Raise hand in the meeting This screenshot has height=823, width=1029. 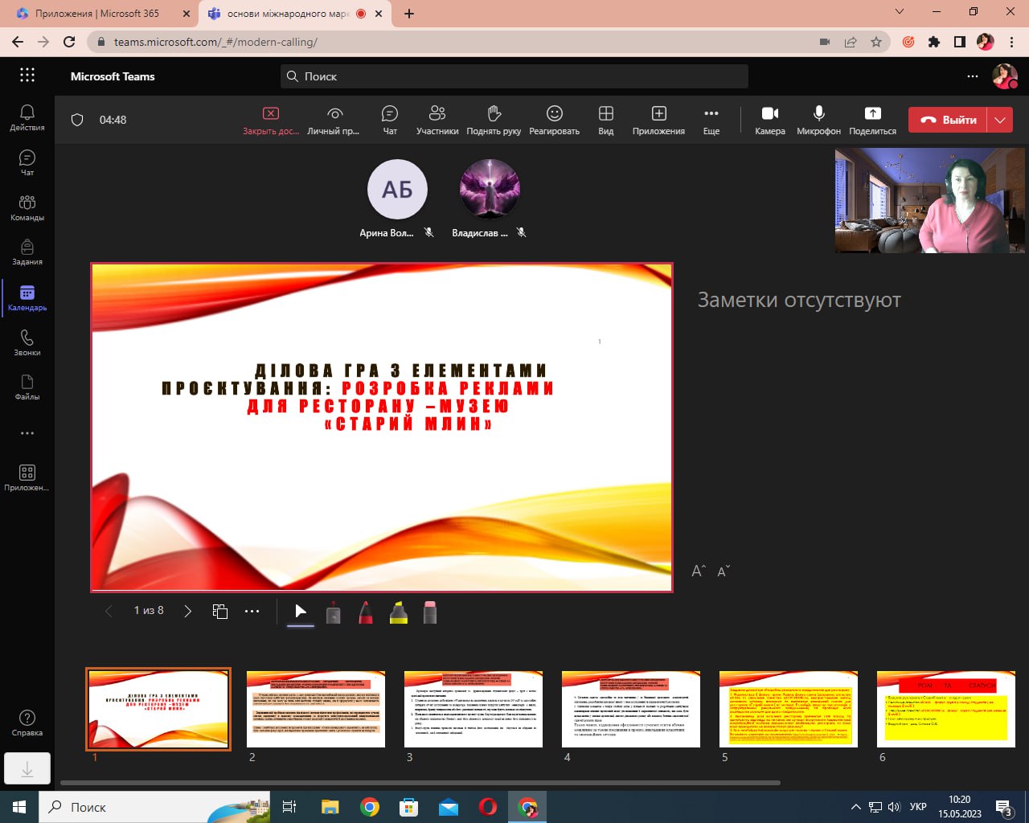tap(494, 120)
